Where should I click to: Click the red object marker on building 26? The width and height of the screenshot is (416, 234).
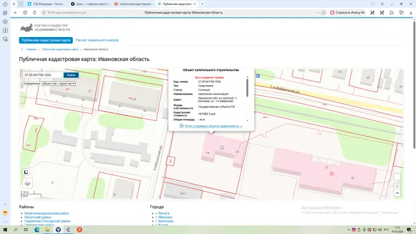click(331, 174)
